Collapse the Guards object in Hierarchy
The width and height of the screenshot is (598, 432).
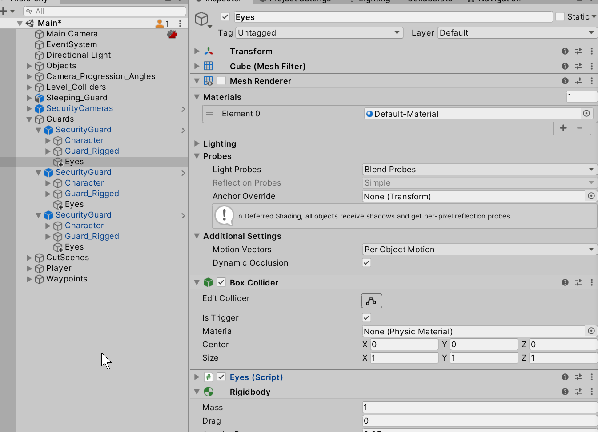point(29,119)
